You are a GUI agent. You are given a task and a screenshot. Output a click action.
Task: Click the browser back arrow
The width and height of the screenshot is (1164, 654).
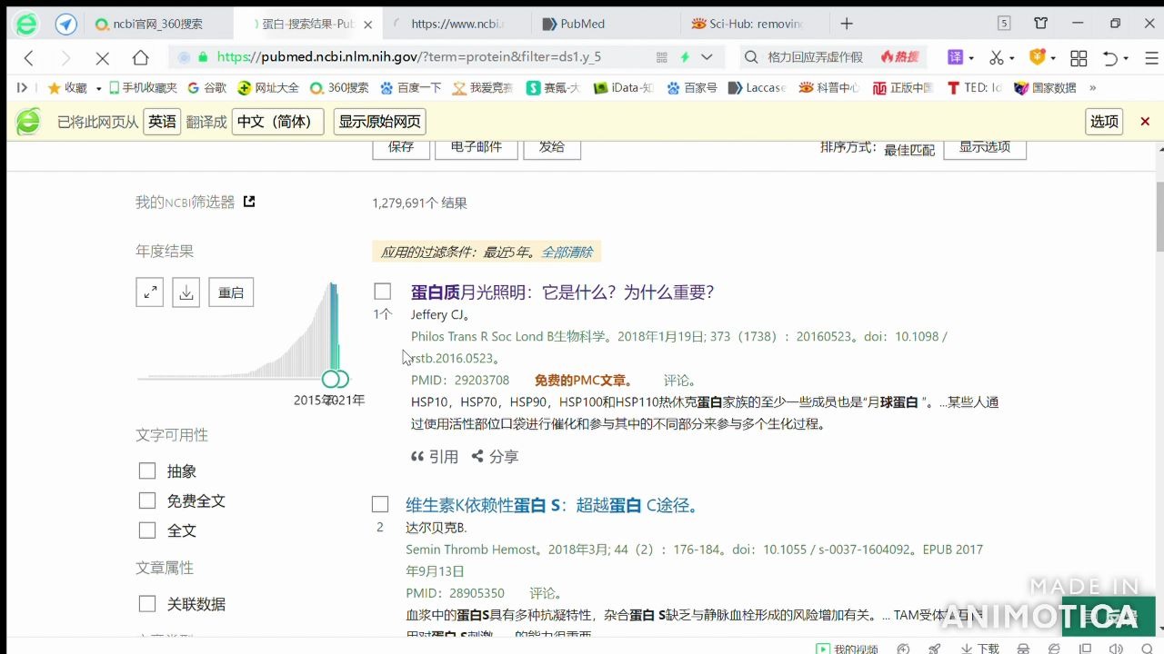(x=29, y=58)
